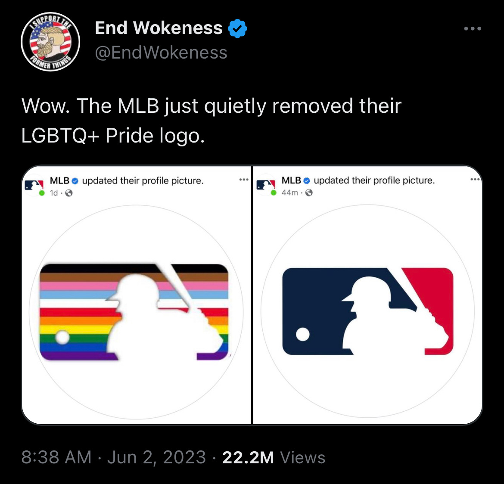The width and height of the screenshot is (504, 484).
Task: Open right Facebook post three-dot menu
Action: (x=475, y=179)
